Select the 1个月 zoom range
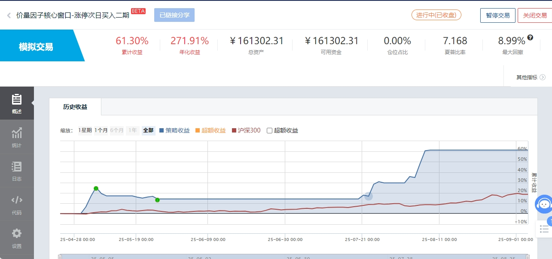 (101, 130)
